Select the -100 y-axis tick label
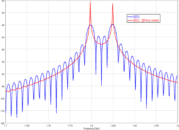This screenshot has width=179, height=130. point(3,99)
